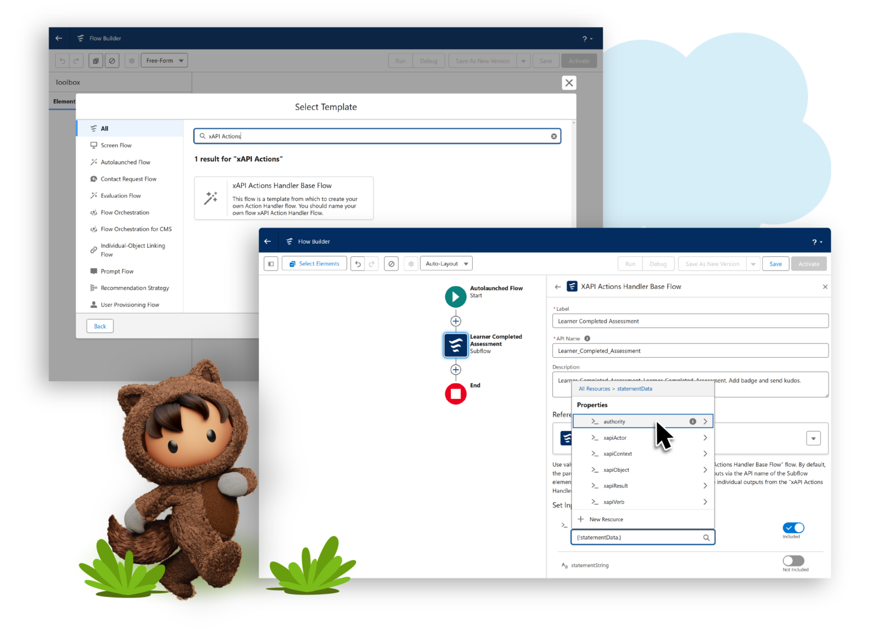Open the Free-Form layout dropdown
This screenshot has width=872, height=642.
pyautogui.click(x=164, y=60)
